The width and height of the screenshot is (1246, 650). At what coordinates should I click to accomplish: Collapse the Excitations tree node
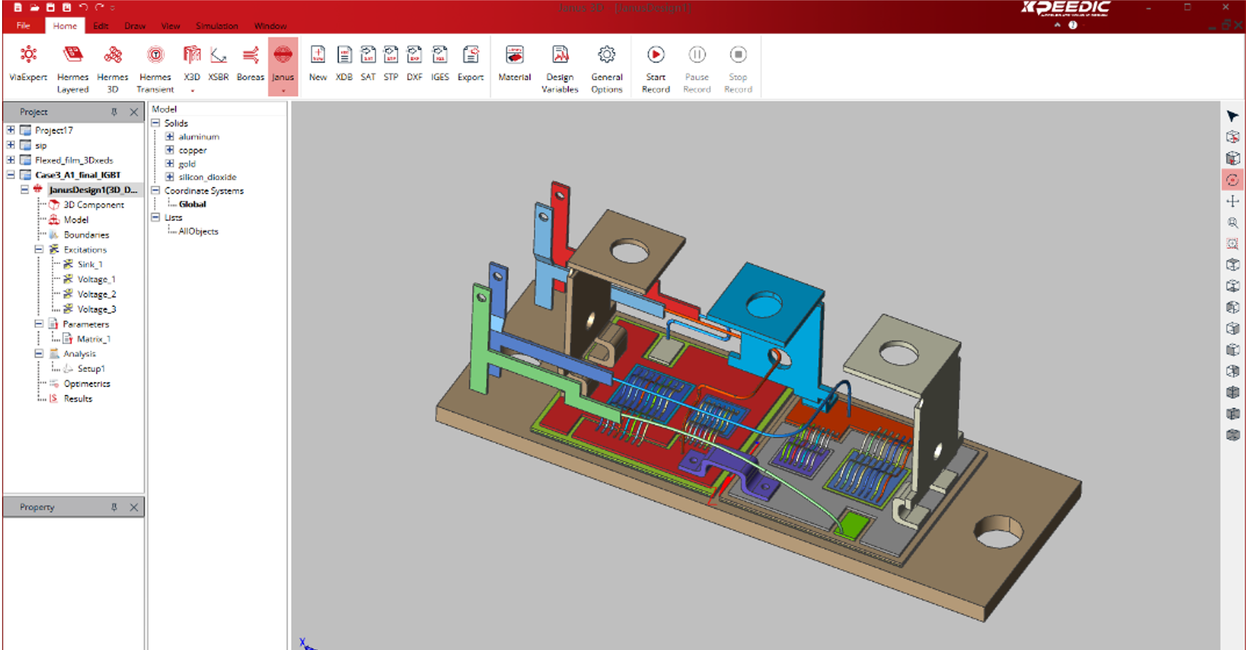coord(39,250)
